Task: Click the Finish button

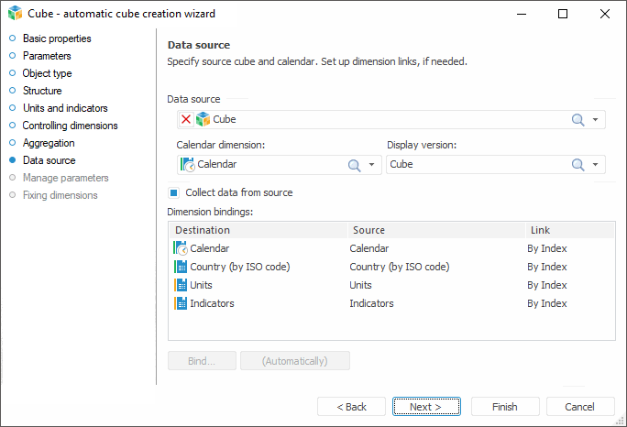Action: pos(504,407)
